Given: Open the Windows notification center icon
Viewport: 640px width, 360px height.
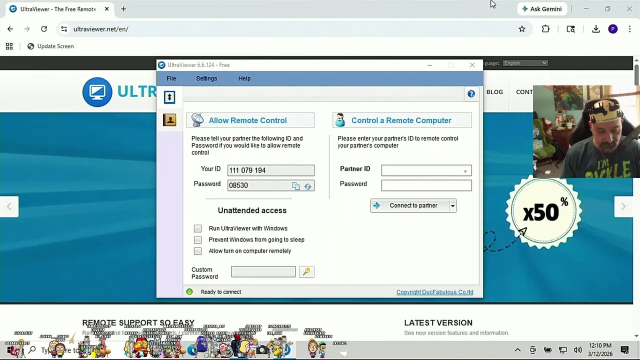Looking at the screenshot, I should (x=624, y=350).
